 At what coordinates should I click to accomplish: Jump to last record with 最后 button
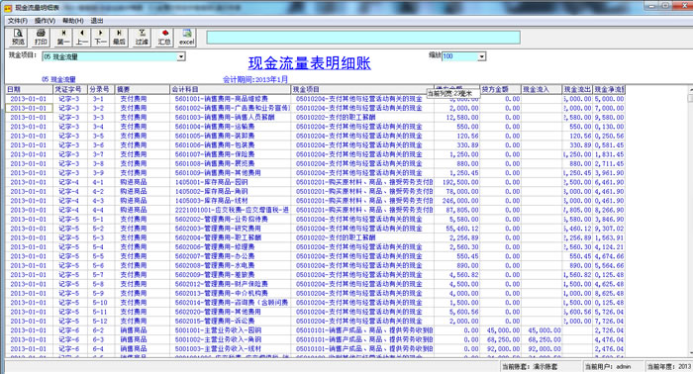coord(119,37)
